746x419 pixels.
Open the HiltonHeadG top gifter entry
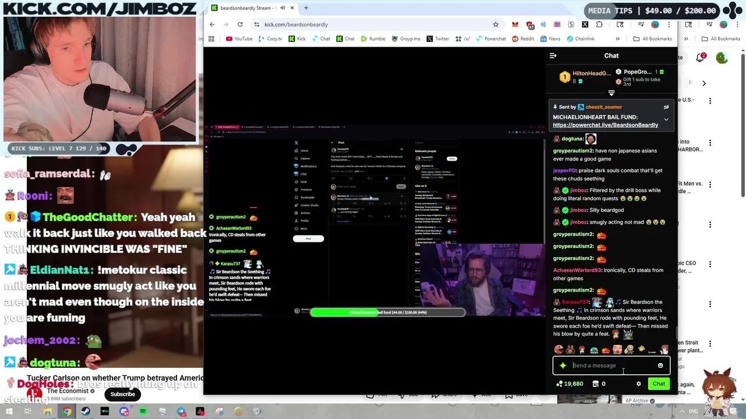[x=585, y=77]
